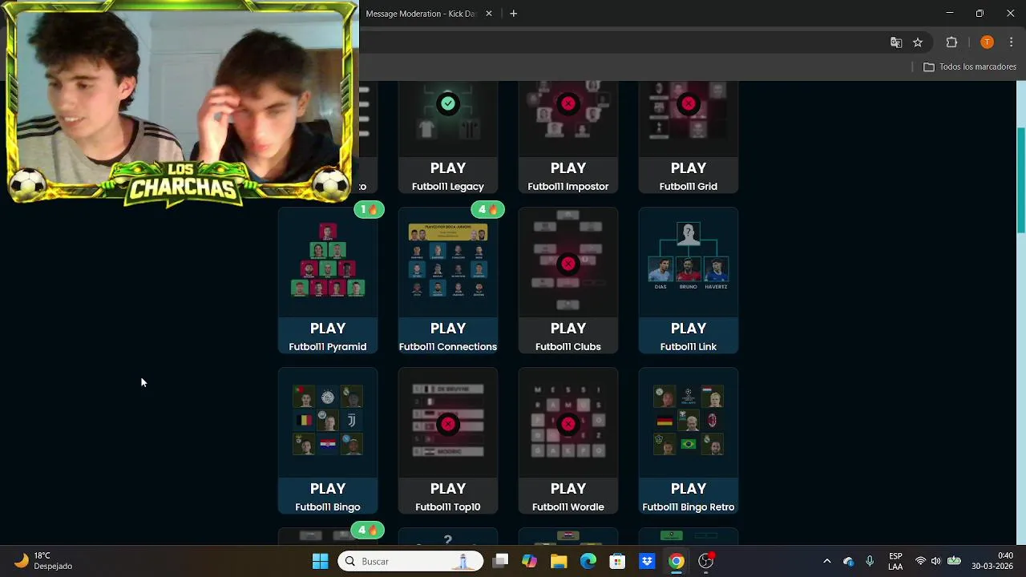
Task: Click the microphone tray icon
Action: 870,561
